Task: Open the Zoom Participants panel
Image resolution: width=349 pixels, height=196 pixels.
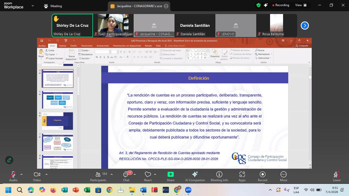Action: pos(98,176)
